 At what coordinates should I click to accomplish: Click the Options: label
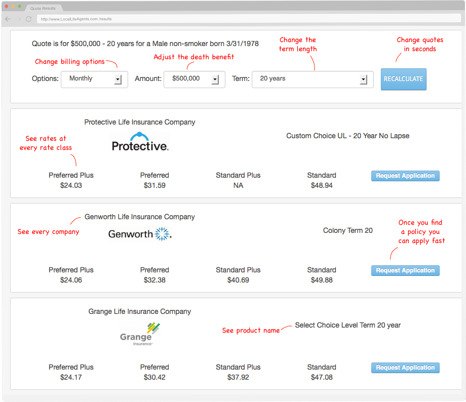(45, 79)
